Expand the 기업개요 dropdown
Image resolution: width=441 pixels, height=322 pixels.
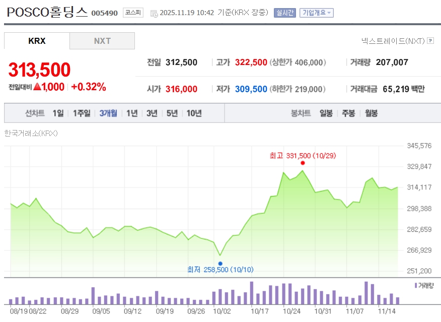(x=316, y=13)
